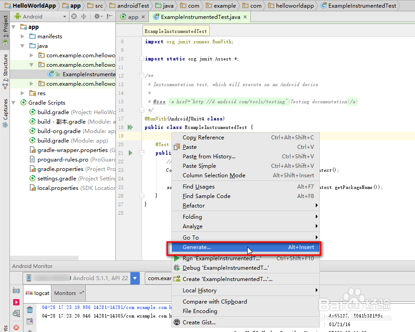Open the device selector dropdown arrow
Screen dimensions: 415x332
[135, 278]
